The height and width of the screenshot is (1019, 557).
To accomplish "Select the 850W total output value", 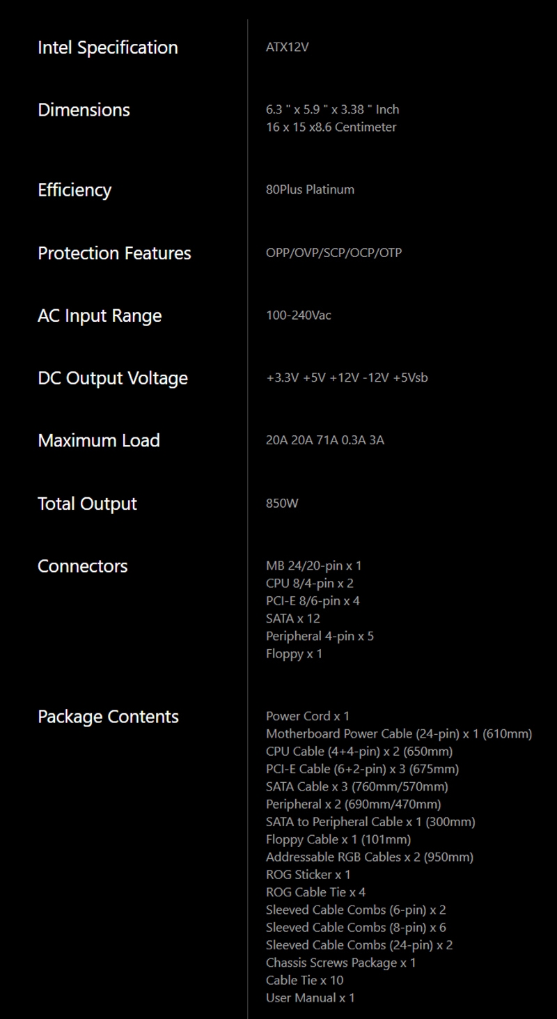I will click(282, 504).
